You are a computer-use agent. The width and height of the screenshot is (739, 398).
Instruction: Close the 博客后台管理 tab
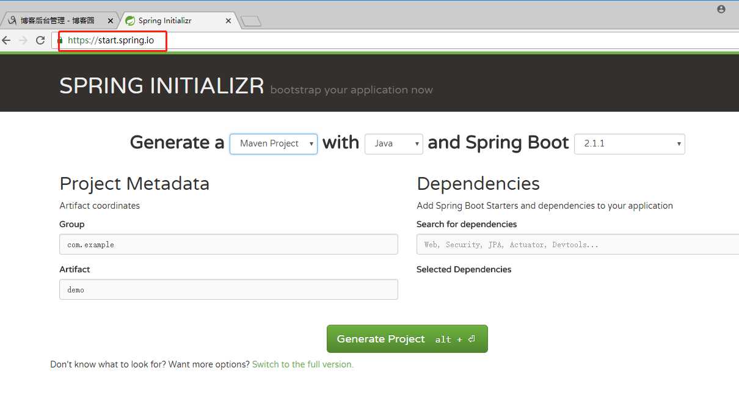pos(111,21)
